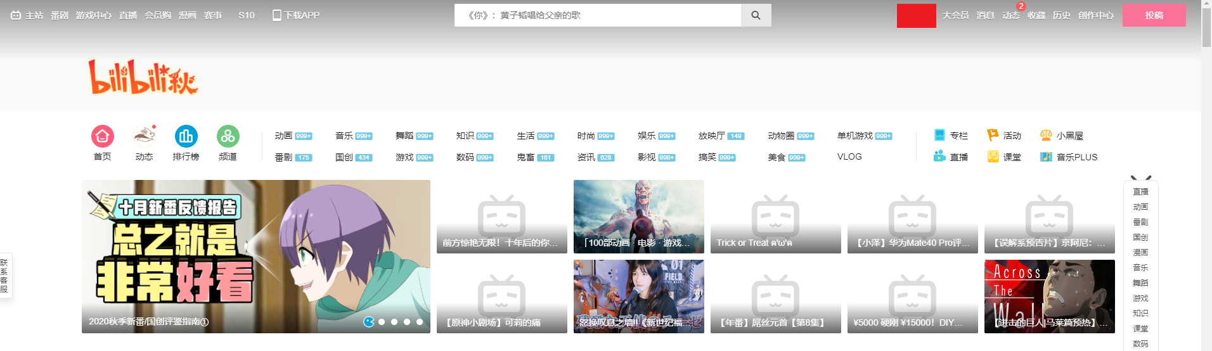The image size is (1212, 351).
Task: Open 会员购 in top navigation
Action: click(x=158, y=15)
